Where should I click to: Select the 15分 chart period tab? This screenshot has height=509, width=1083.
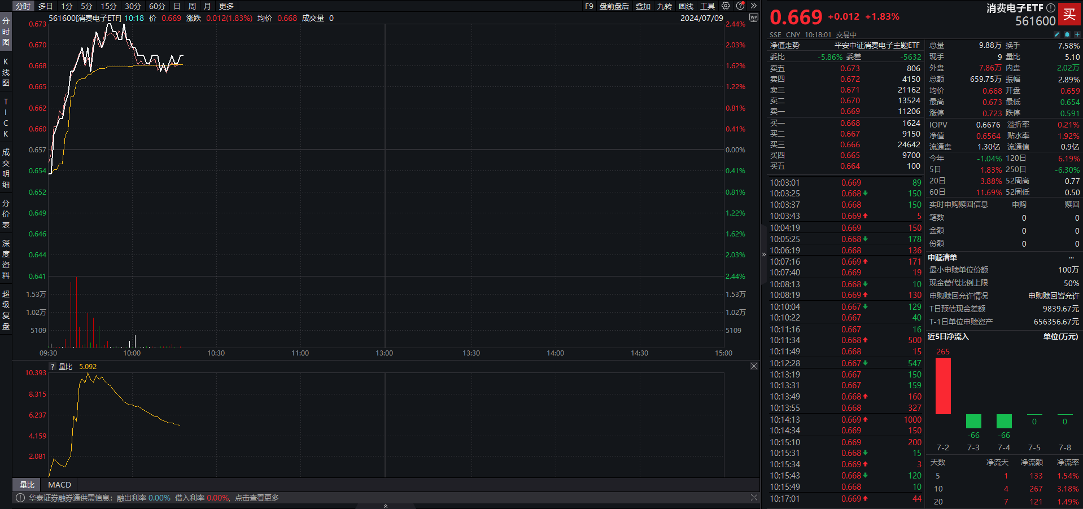108,6
